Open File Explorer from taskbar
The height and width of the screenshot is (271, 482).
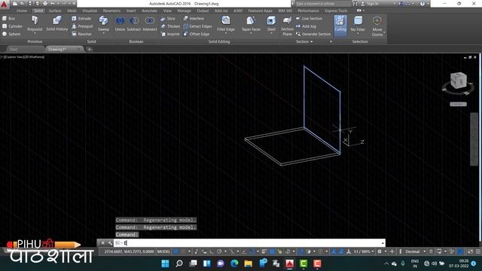249,263
